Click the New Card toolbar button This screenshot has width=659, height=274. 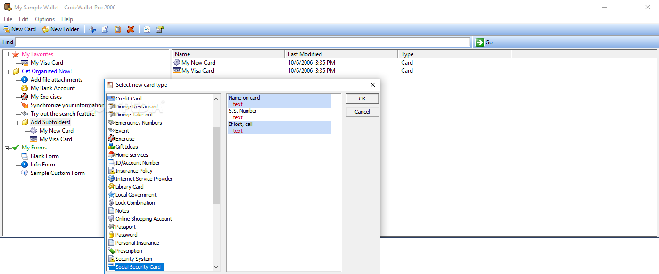coord(20,29)
